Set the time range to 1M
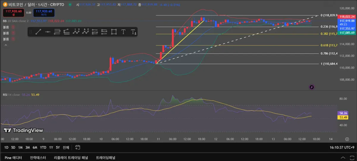Image resolution: width=357 pixels, height=161 pixels. (20, 147)
